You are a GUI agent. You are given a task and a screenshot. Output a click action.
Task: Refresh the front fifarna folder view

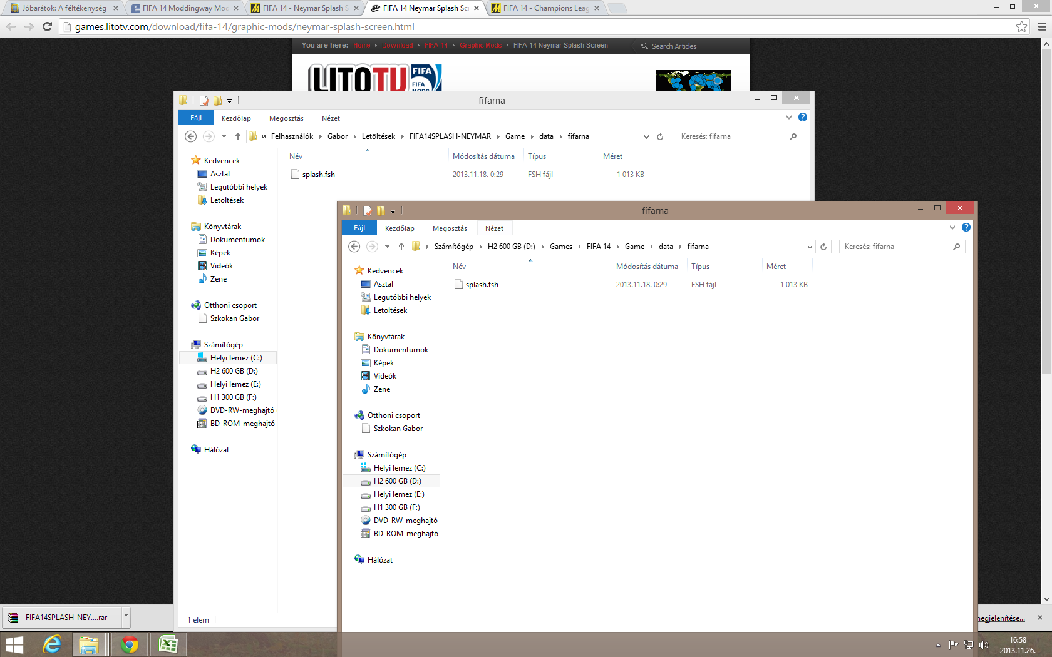coord(823,247)
